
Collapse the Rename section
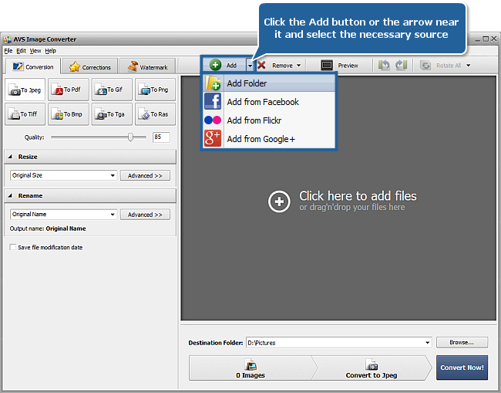[x=10, y=195]
